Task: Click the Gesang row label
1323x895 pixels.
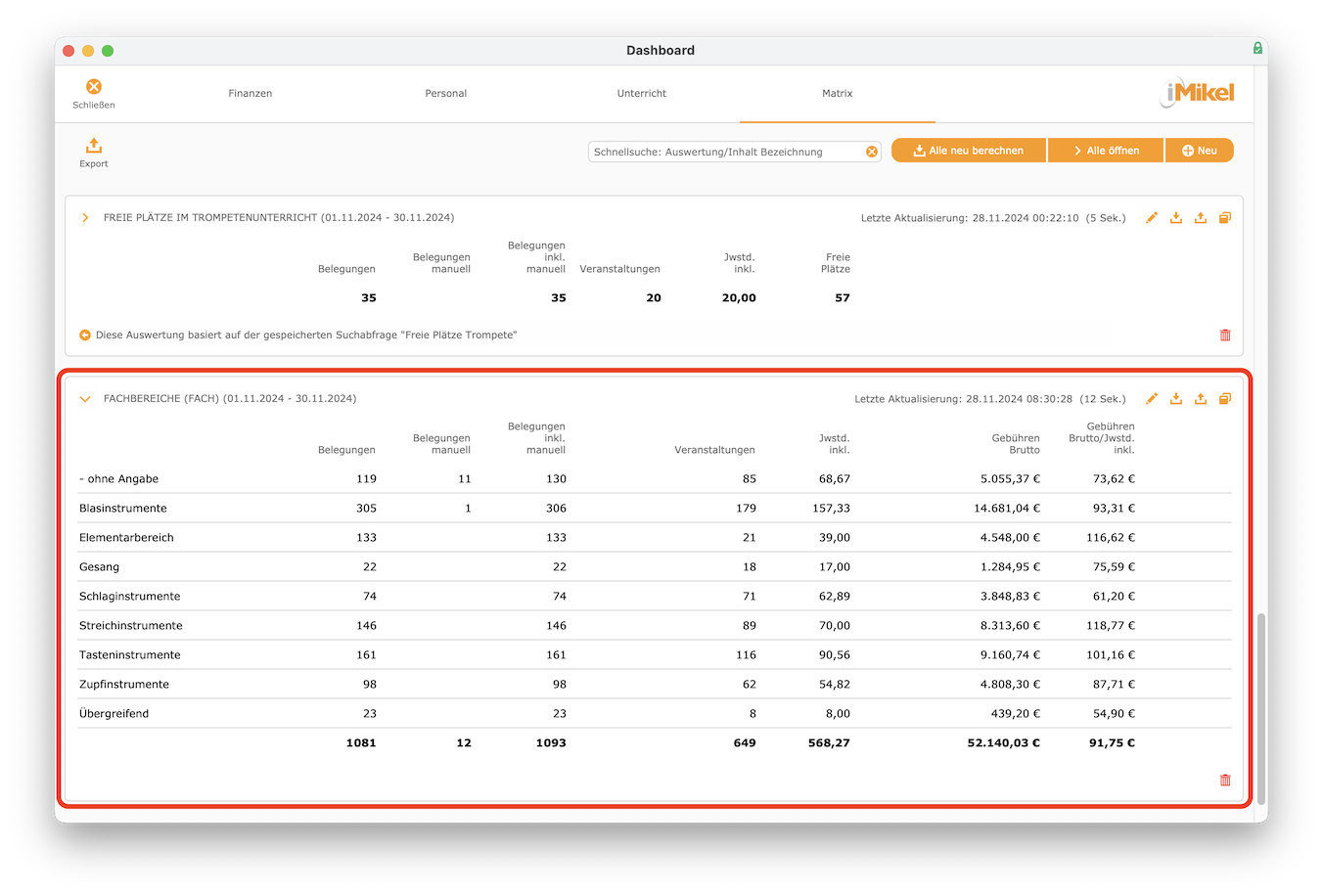Action: pos(99,567)
